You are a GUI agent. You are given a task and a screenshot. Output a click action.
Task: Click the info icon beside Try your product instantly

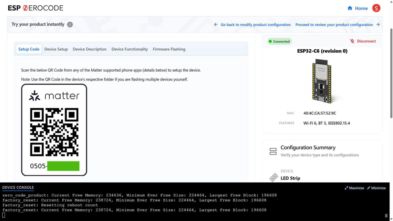click(70, 25)
